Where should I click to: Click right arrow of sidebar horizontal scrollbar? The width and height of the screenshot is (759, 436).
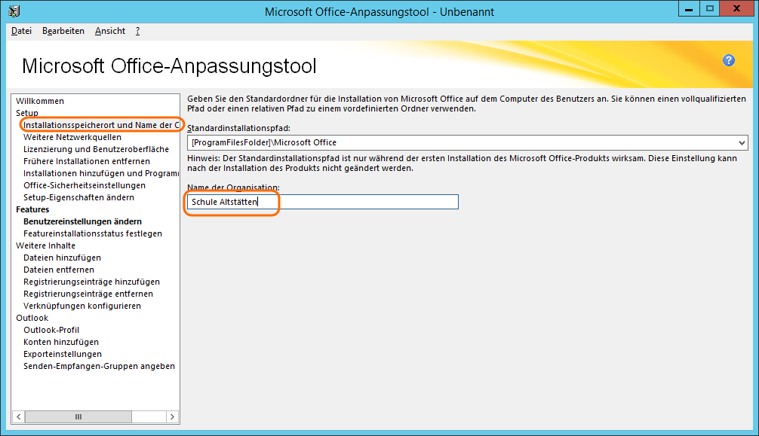pos(172,416)
